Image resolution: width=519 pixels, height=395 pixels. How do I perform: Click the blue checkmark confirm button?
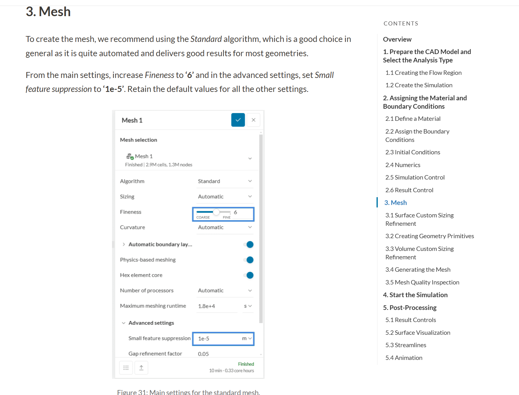point(238,120)
